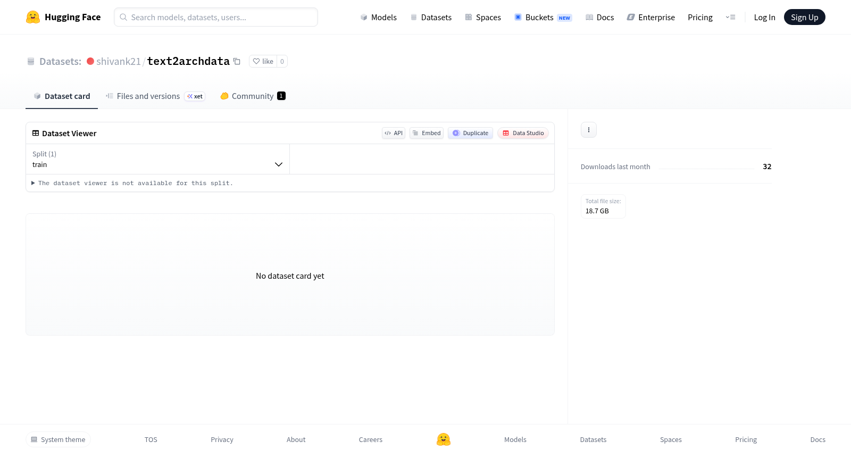Open Models in top navigation
Screen dimensions: 851x458
point(379,17)
